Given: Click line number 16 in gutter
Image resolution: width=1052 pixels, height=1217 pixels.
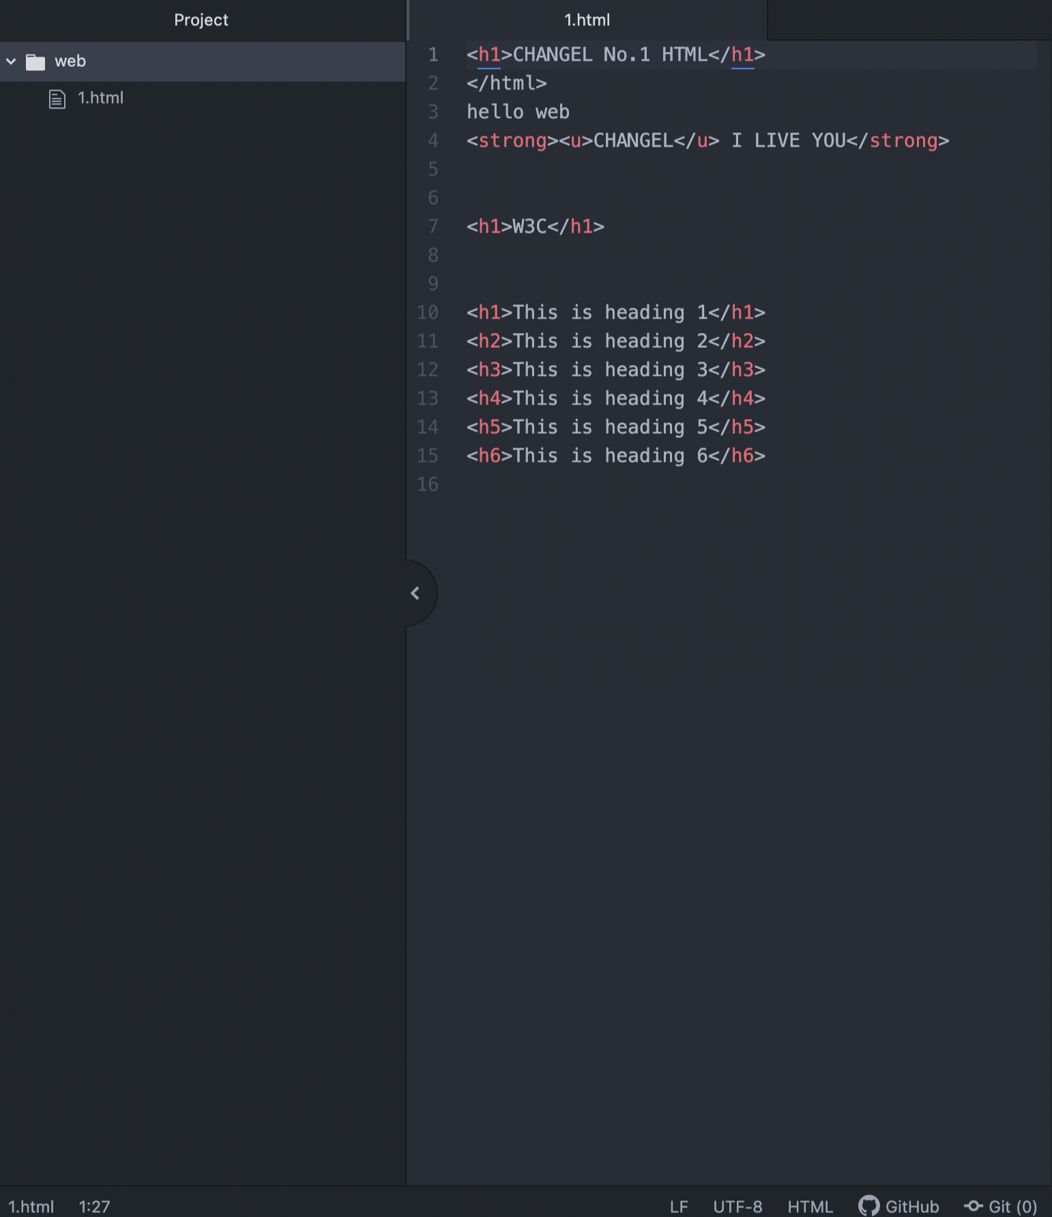Looking at the screenshot, I should pyautogui.click(x=428, y=484).
